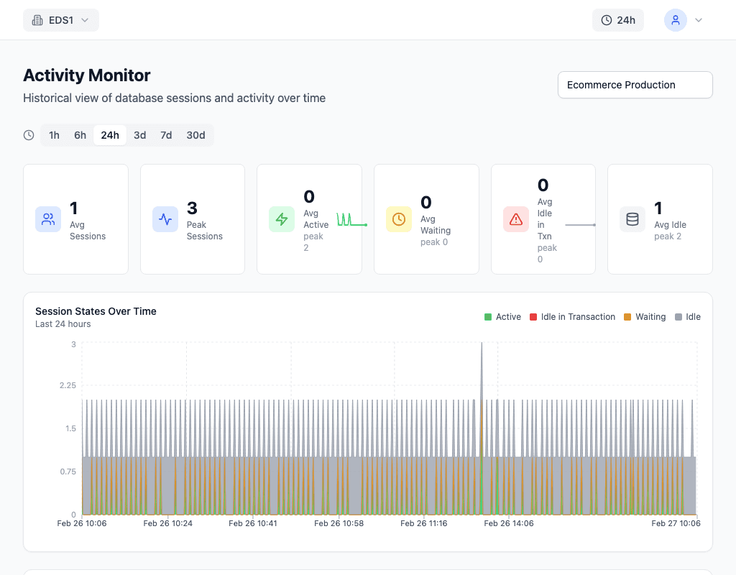This screenshot has height=575, width=736.
Task: Expand the user account menu chevron
Action: pyautogui.click(x=698, y=20)
